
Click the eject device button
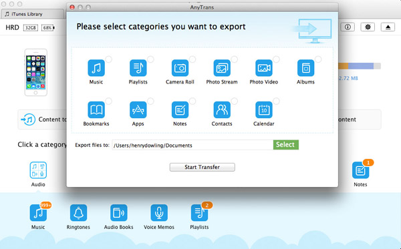coord(388,27)
